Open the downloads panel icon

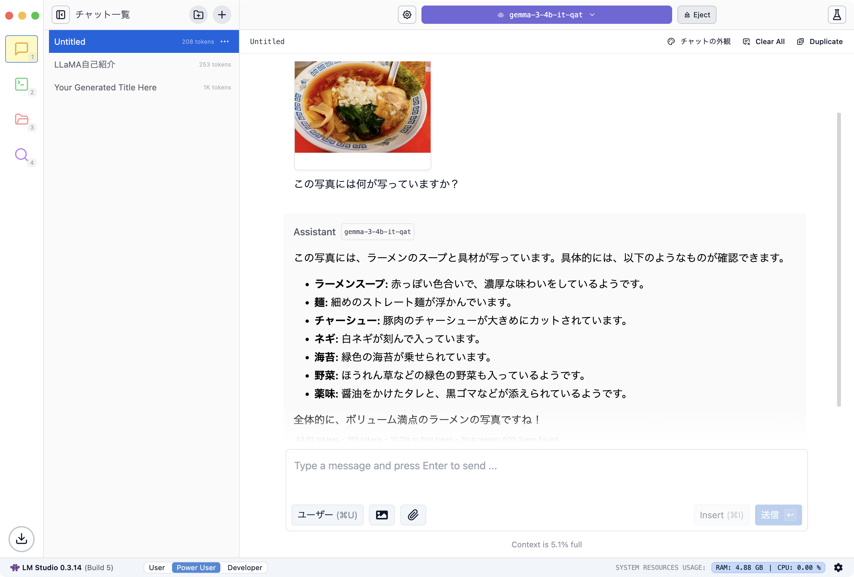point(21,539)
